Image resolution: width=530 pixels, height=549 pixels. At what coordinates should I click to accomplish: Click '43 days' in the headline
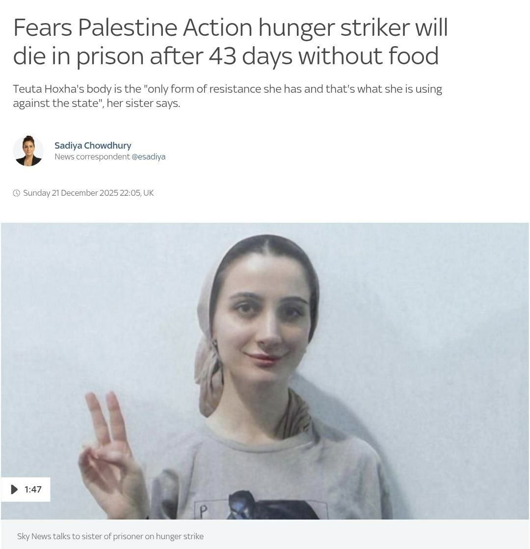[250, 56]
